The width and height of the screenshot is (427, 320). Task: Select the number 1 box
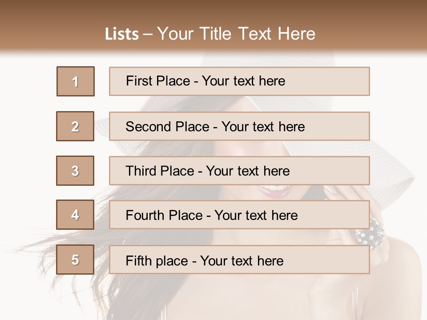click(75, 81)
